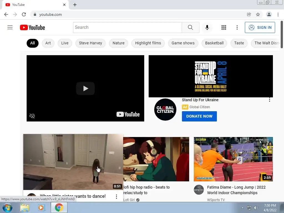Visit WSports TV channel name
This screenshot has width=284, height=213.
[216, 200]
